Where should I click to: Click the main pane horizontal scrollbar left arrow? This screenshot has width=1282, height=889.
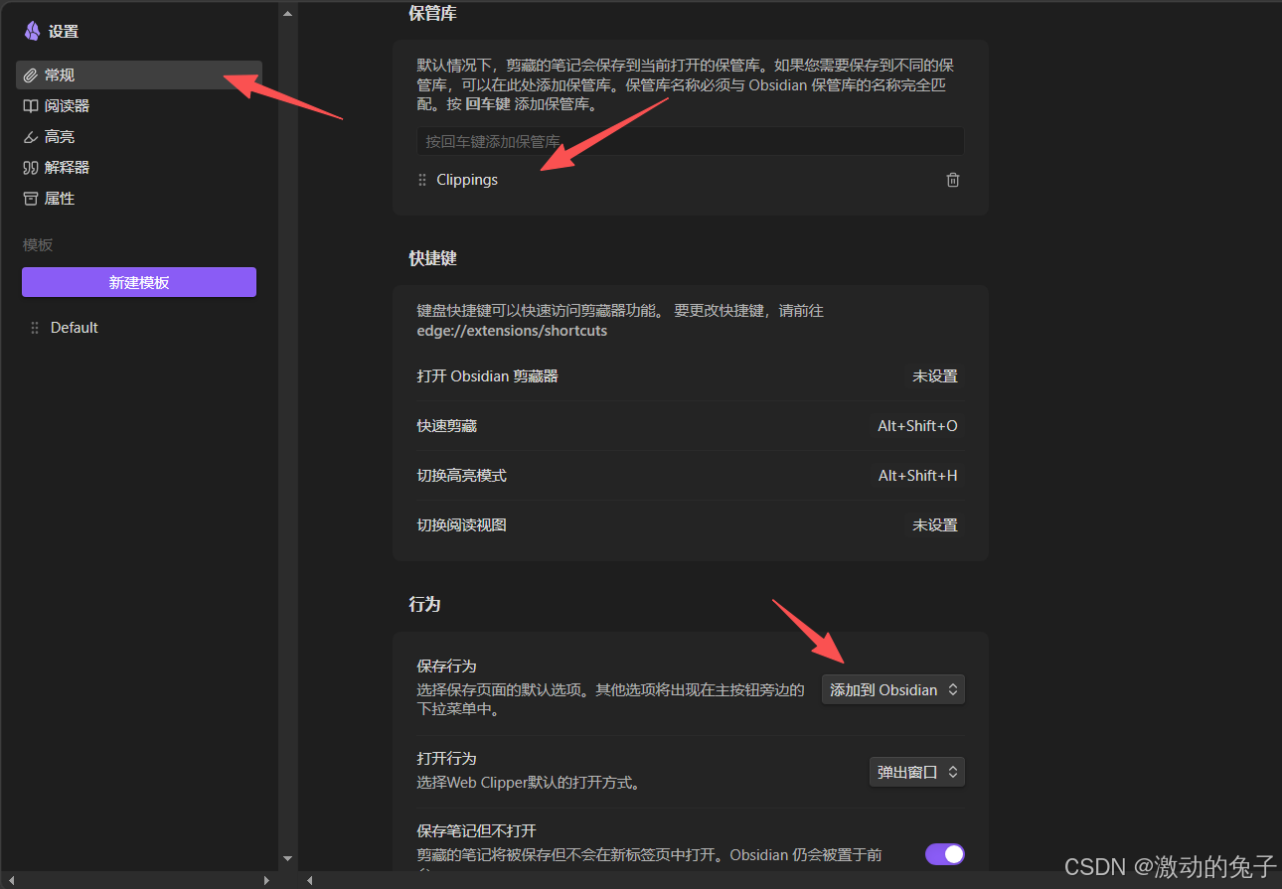pyautogui.click(x=310, y=880)
